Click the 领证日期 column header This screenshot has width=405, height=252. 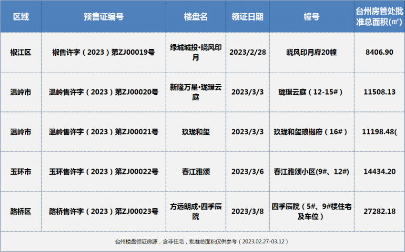(247, 17)
